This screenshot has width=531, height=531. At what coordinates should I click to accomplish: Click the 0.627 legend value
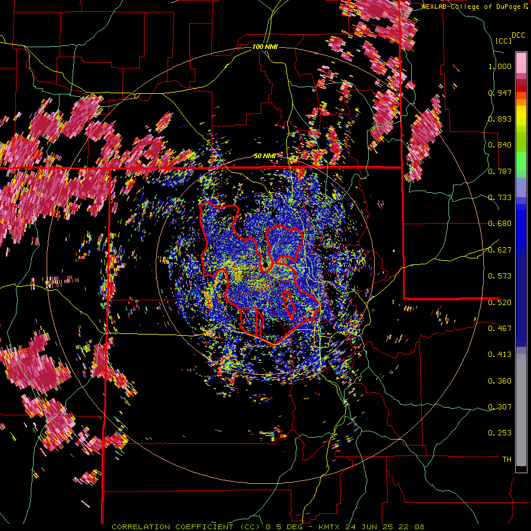click(500, 250)
